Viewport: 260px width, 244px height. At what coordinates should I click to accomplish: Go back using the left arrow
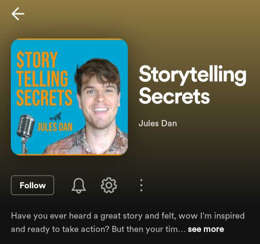point(18,14)
